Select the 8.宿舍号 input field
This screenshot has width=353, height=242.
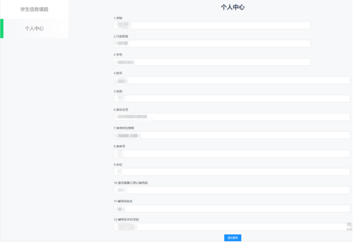[232, 153]
